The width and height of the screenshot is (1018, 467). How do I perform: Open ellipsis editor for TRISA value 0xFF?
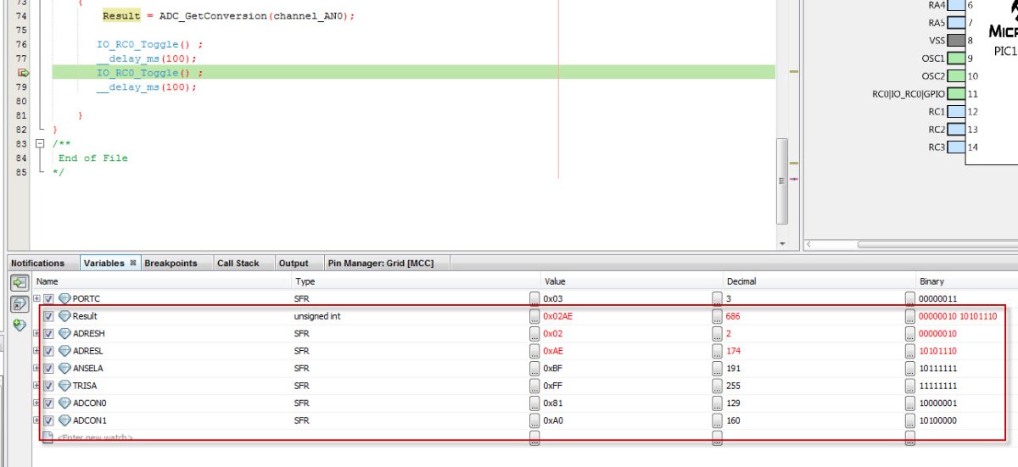pos(534,386)
